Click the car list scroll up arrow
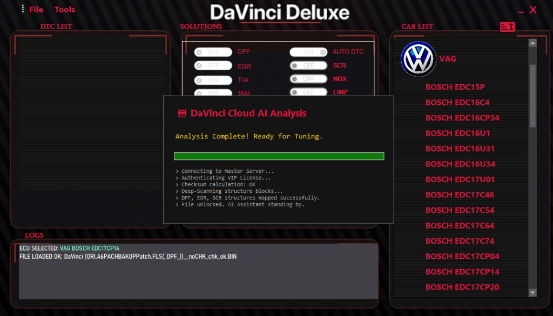Screen dimensions: 553x316 (x=532, y=43)
